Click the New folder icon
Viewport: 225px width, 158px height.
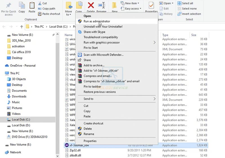click(x=114, y=5)
